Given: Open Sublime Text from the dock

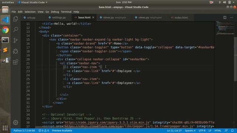Looking at the screenshot, I should 5,50.
